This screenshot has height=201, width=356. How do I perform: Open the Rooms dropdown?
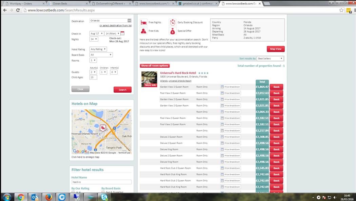(x=93, y=61)
